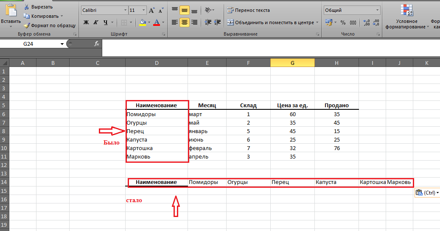Align text to top of cell

[175, 10]
